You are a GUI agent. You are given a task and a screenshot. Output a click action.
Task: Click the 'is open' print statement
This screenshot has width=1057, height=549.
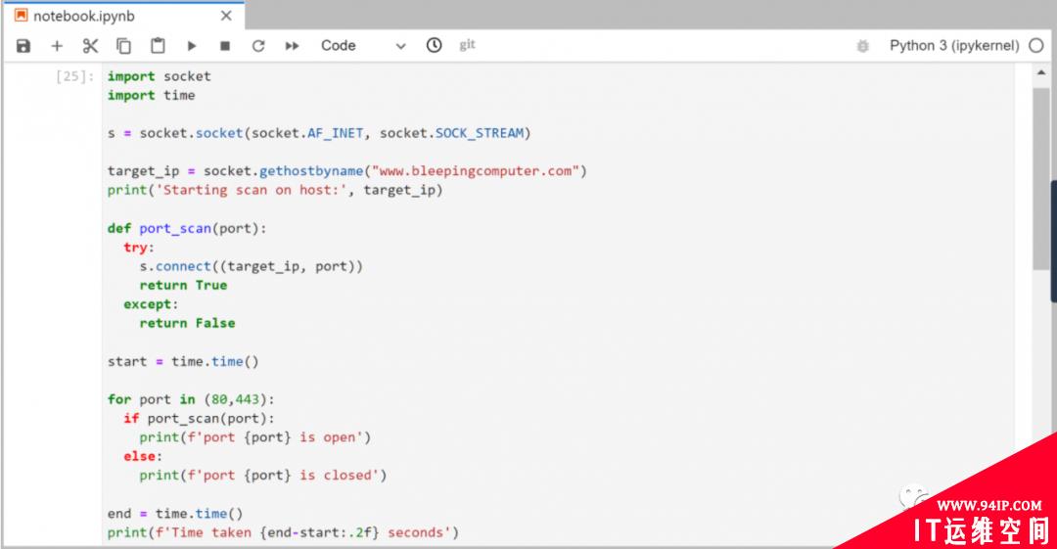click(x=254, y=437)
